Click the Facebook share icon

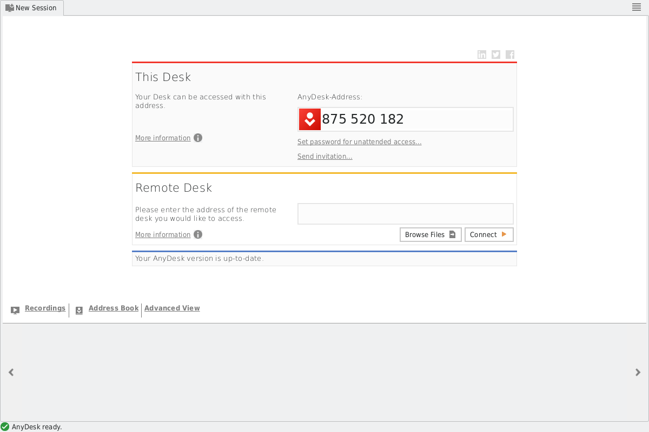[x=510, y=55]
